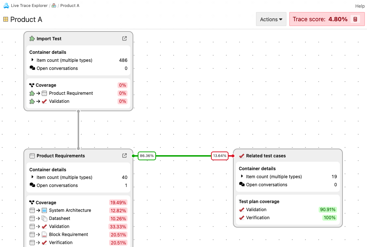Click the calculator icon in the Trace score badge
Screen dimensions: 367x247
point(356,19)
